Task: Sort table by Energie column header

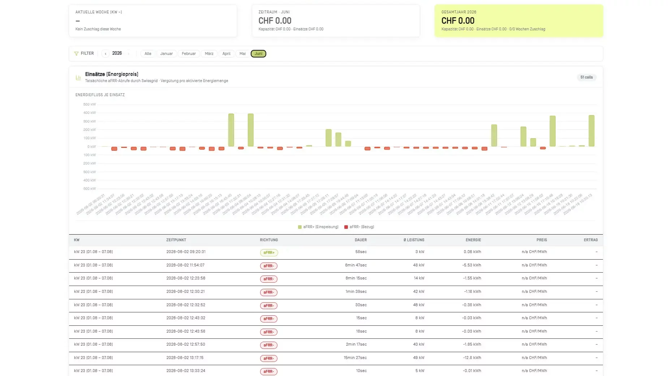Action: pos(473,240)
